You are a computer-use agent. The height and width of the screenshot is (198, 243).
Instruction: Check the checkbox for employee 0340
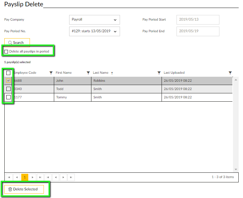8,89
